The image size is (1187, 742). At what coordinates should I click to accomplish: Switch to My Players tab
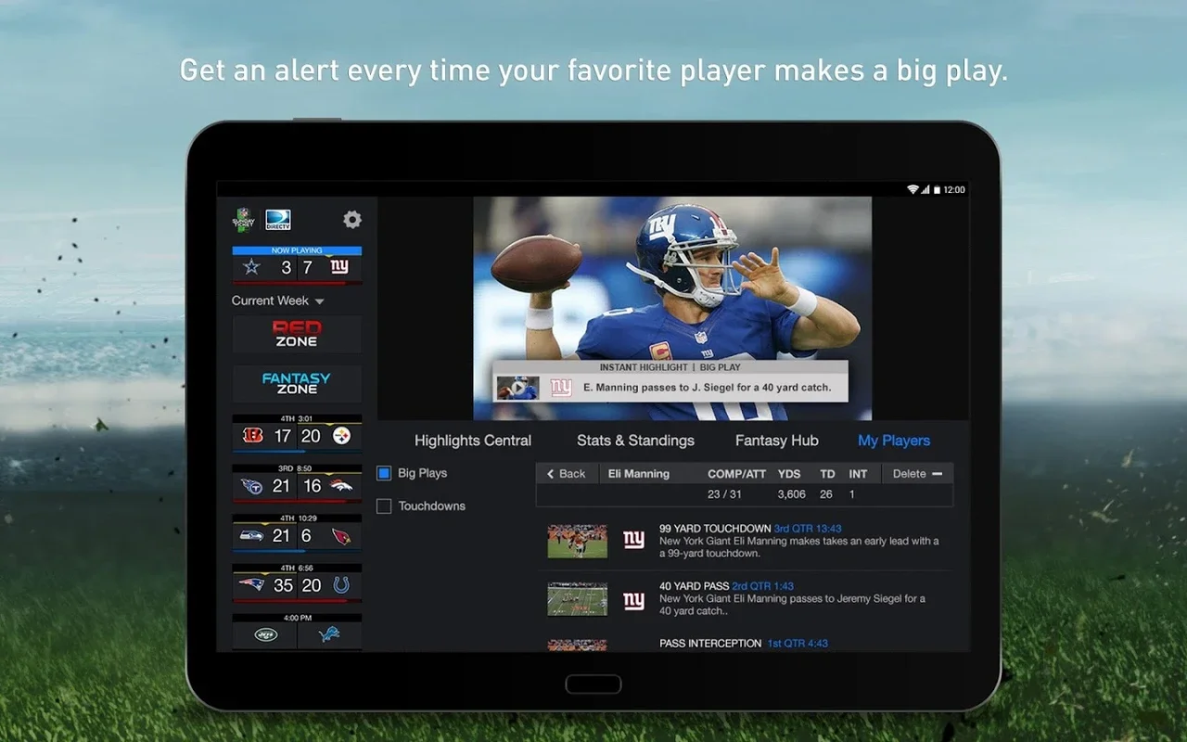point(894,441)
